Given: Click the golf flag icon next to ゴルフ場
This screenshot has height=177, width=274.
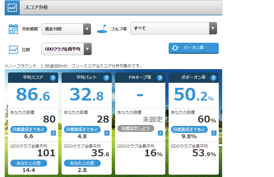Looking at the screenshot, I should click(x=102, y=29).
